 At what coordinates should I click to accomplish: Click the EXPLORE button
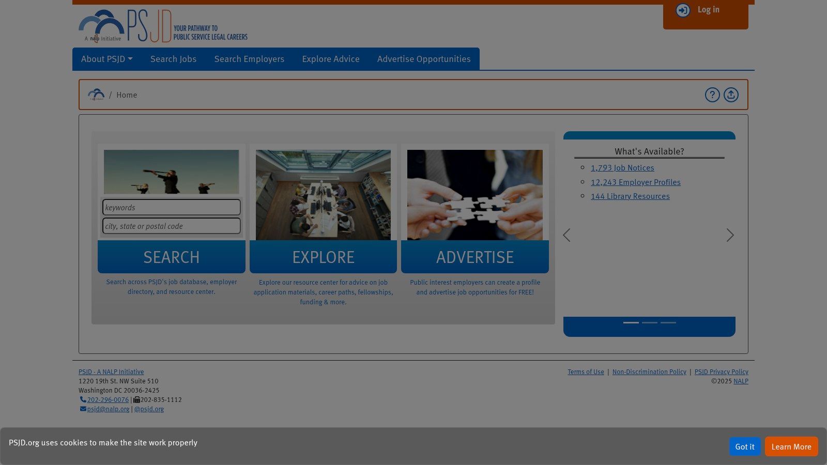323,257
